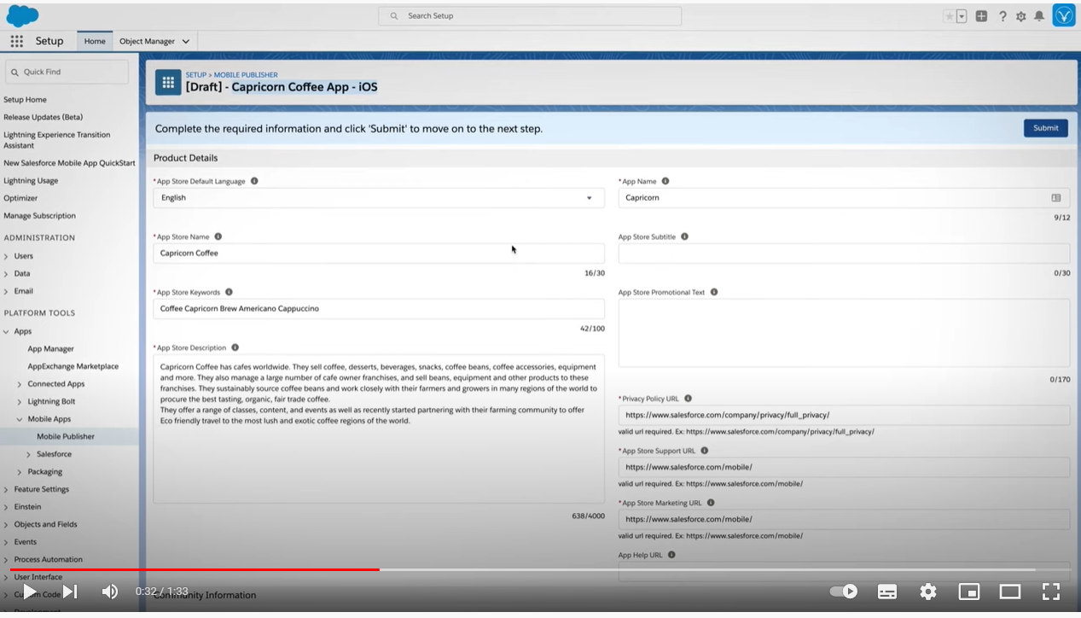Open the Object Manager tab dropdown chevron
This screenshot has height=618, width=1081.
tap(186, 41)
